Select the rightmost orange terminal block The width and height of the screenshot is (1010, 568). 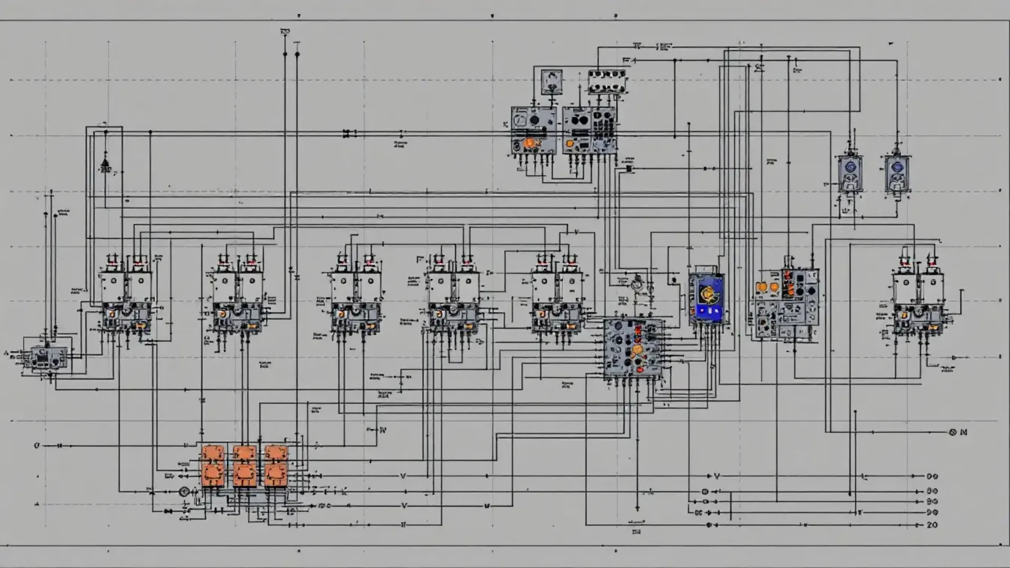[276, 466]
